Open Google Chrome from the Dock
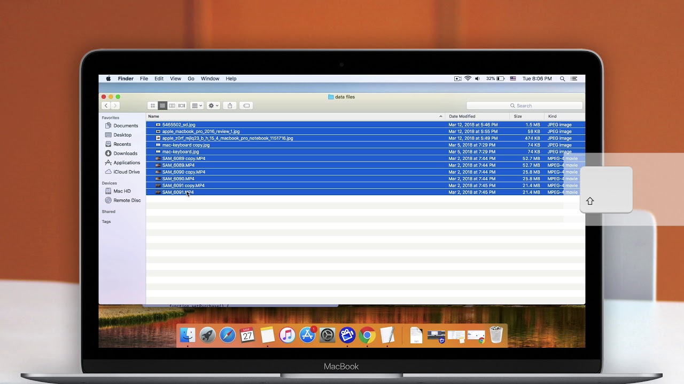The image size is (684, 384). tap(367, 335)
